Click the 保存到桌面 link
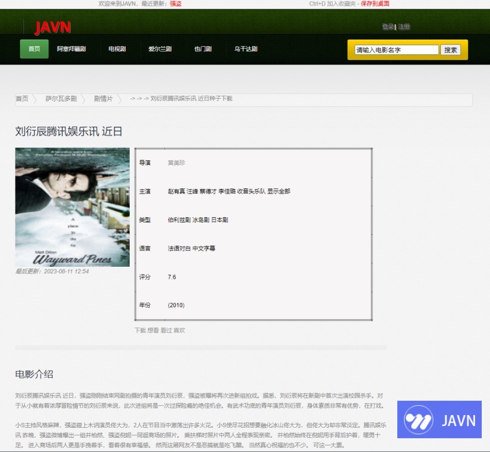Screen dimensions: 490x452 coord(375,4)
